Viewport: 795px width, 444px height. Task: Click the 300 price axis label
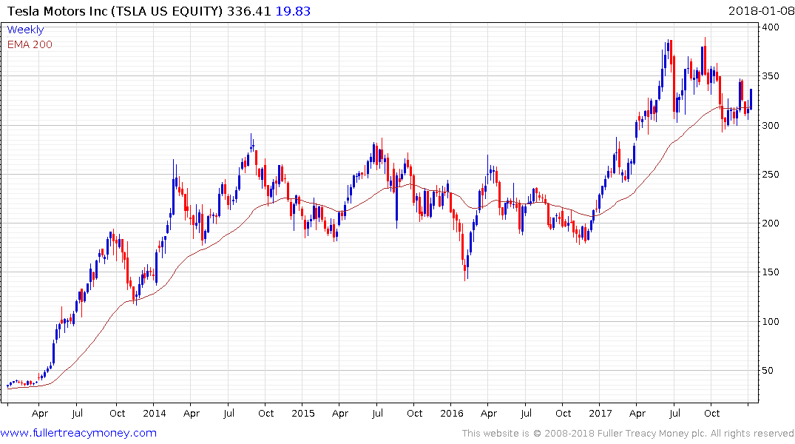[x=770, y=125]
